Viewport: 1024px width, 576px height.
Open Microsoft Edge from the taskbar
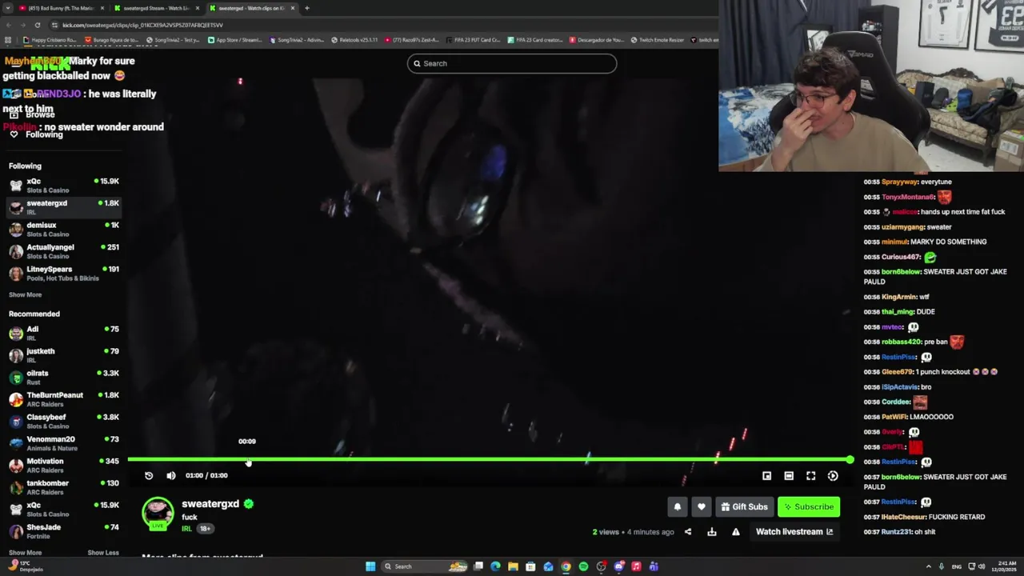coord(495,566)
